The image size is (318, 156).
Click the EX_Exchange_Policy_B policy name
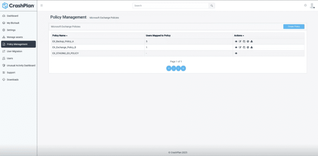pyautogui.click(x=64, y=48)
